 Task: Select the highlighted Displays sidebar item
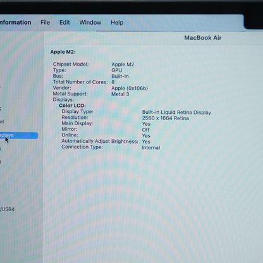pos(19,135)
